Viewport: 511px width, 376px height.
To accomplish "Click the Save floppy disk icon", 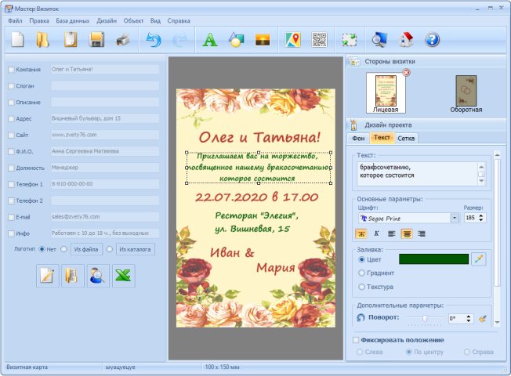I will tap(97, 39).
